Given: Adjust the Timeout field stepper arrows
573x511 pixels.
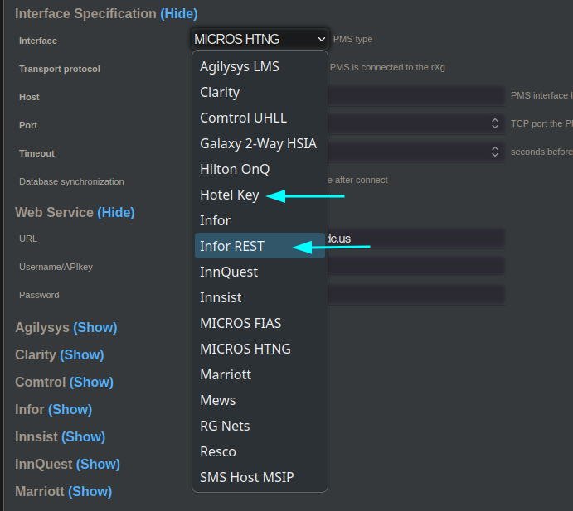Looking at the screenshot, I should click(x=495, y=152).
